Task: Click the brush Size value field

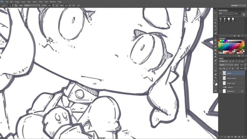Action: coord(238,13)
